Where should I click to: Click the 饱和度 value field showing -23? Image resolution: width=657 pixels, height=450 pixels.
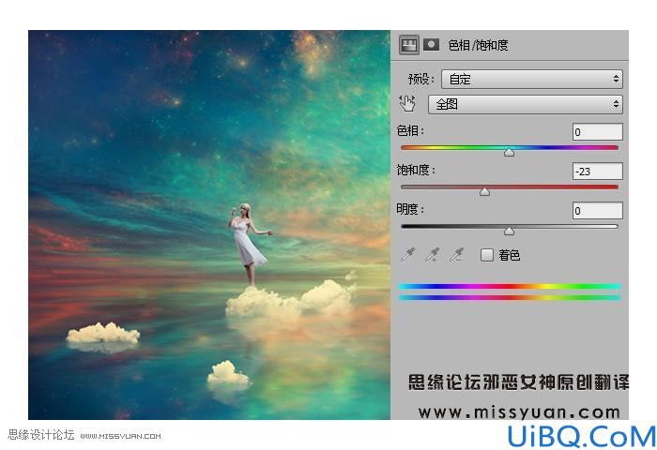pyautogui.click(x=598, y=172)
